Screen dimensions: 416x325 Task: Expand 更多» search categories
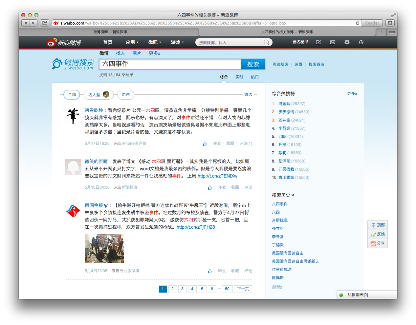tap(155, 53)
